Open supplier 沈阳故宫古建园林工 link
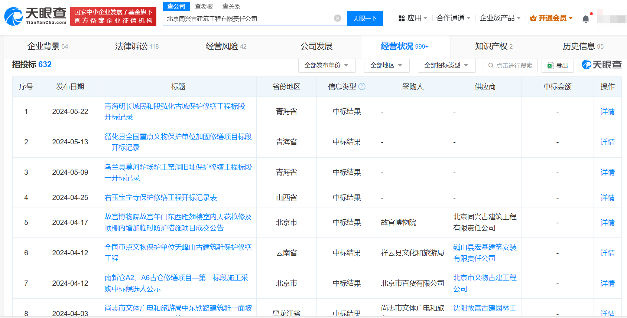The width and height of the screenshot is (627, 318). [485, 308]
